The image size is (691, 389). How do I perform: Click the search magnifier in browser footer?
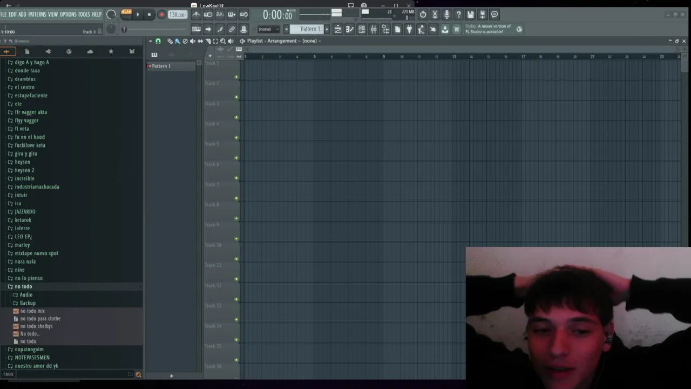pyautogui.click(x=138, y=374)
